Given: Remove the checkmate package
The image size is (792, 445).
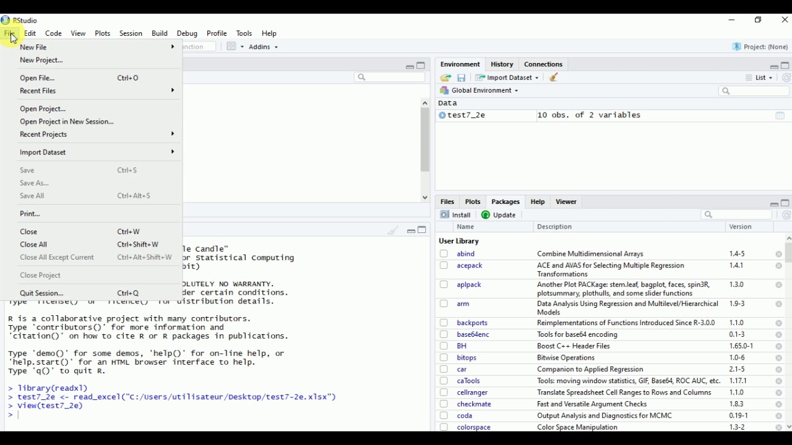Looking at the screenshot, I should click(x=779, y=405).
